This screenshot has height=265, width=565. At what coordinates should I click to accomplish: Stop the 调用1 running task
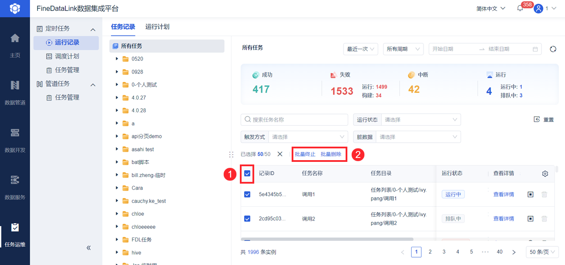click(530, 195)
